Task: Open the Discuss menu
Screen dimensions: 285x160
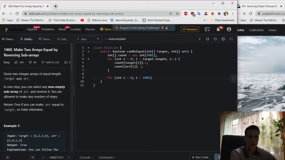Action: [90, 29]
